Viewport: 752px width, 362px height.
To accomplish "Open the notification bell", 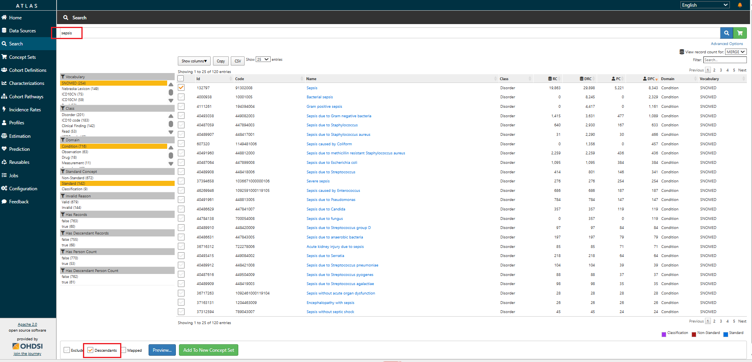I will 740,5.
